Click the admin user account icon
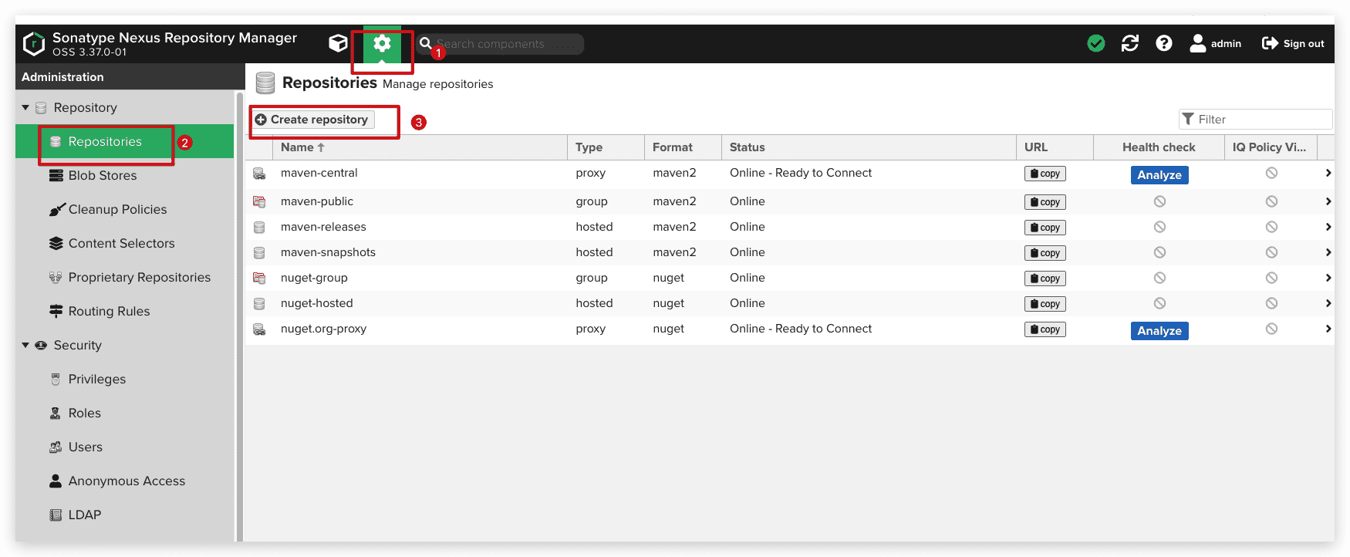 [x=1197, y=43]
